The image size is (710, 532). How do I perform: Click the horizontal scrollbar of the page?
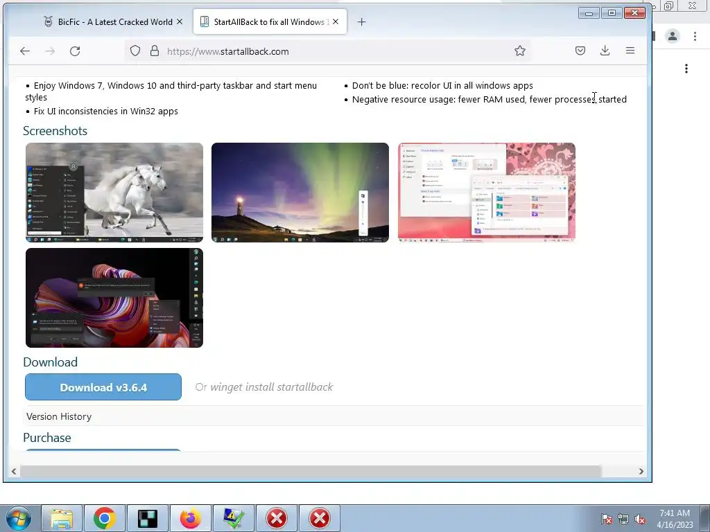[x=311, y=471]
